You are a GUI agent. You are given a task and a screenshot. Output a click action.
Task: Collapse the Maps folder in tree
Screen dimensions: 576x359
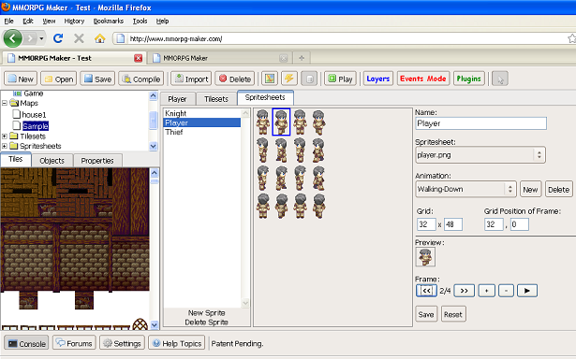5,103
